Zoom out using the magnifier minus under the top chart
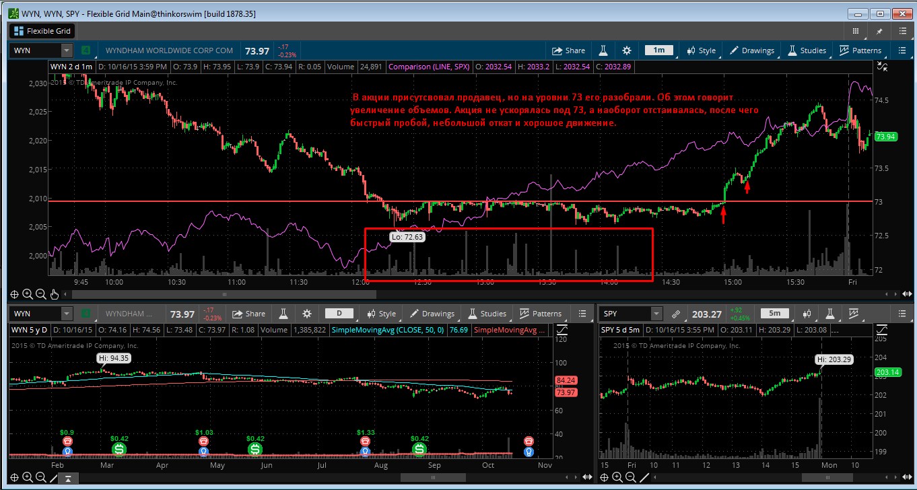The width and height of the screenshot is (917, 490). click(x=40, y=294)
